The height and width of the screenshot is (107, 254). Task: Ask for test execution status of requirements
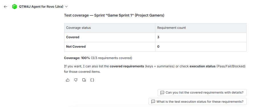(198, 102)
